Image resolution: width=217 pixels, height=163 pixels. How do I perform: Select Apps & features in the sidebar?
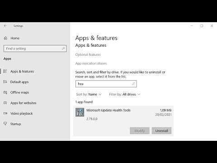point(22,71)
